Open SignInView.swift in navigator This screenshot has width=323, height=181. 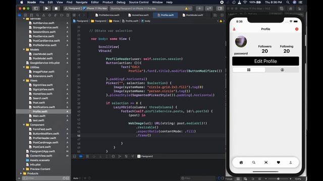tap(42, 85)
